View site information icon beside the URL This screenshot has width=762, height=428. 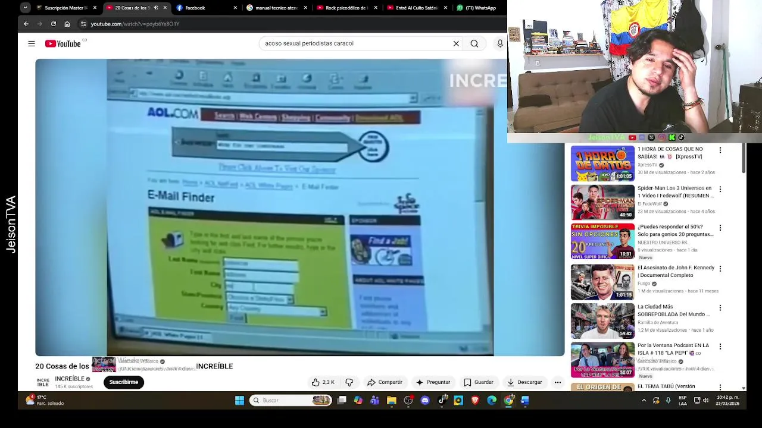pos(83,24)
